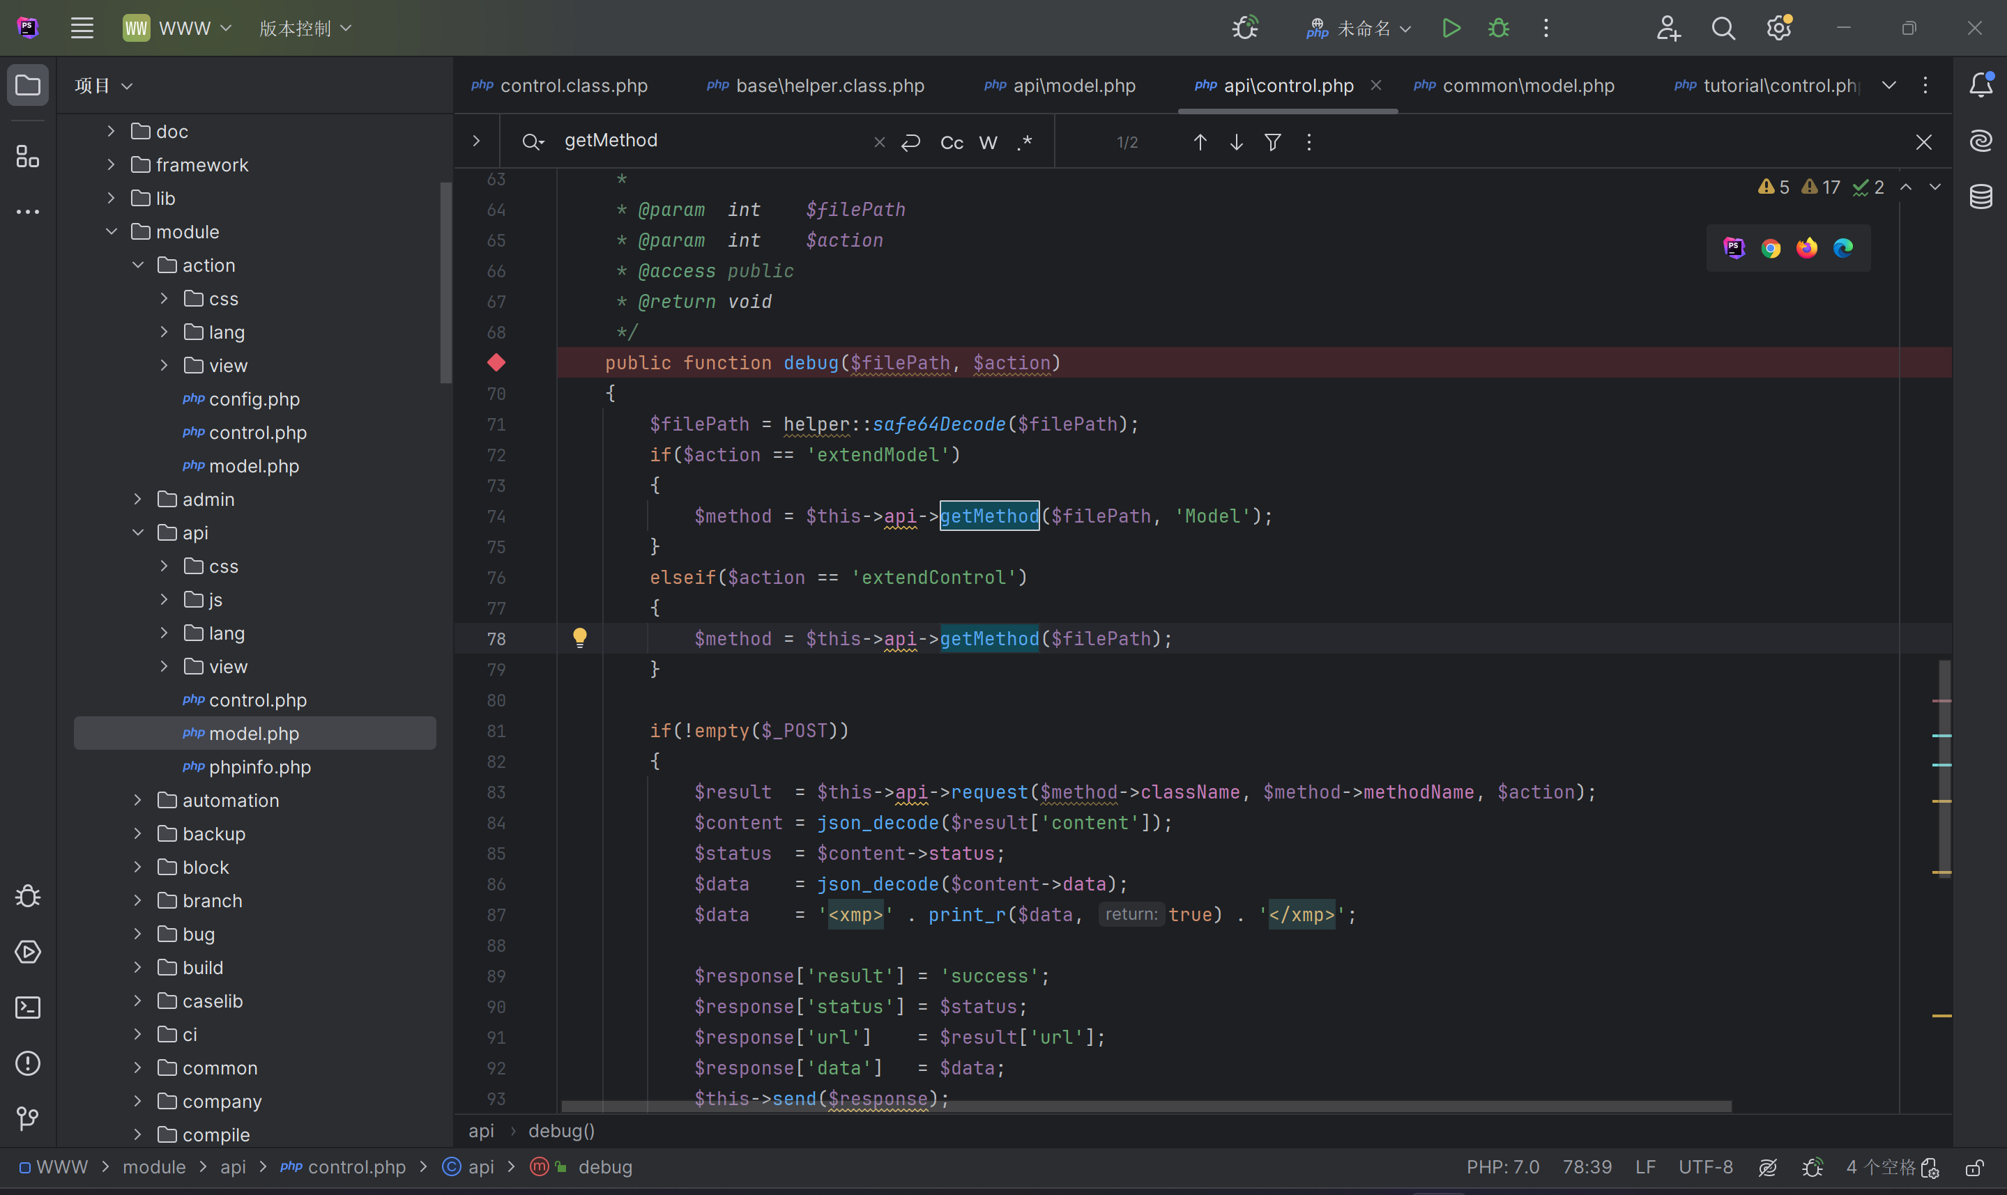Jump to the next search occurrence
Viewport: 2007px width, 1195px height.
pos(1236,143)
